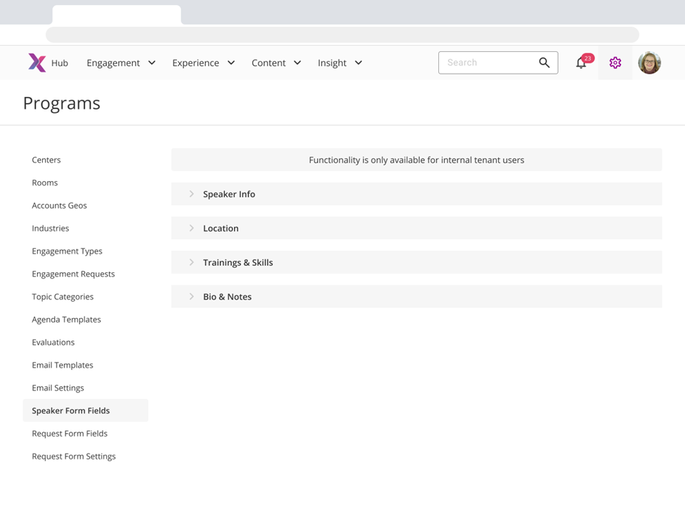The width and height of the screenshot is (685, 513).
Task: Open settings via the gear icon
Action: pos(615,63)
